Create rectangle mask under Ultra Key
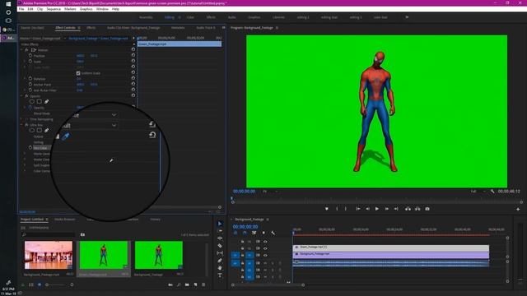527x296 pixels. coord(40,130)
